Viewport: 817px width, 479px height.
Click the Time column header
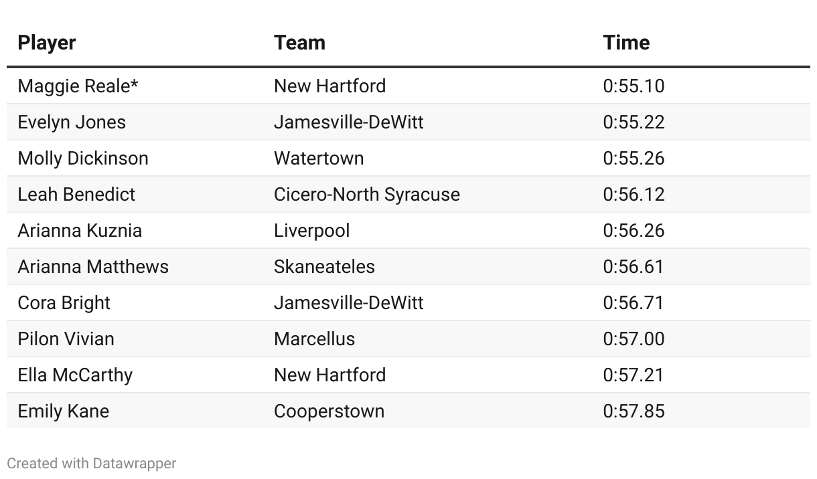click(x=626, y=43)
